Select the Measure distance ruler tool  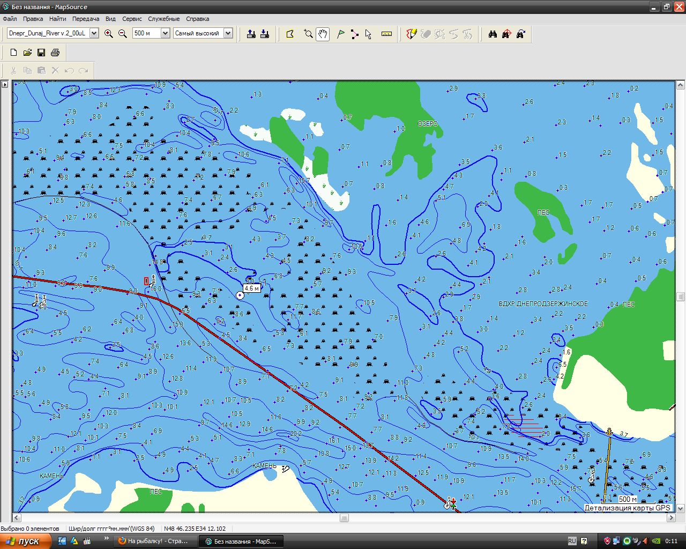pos(386,34)
